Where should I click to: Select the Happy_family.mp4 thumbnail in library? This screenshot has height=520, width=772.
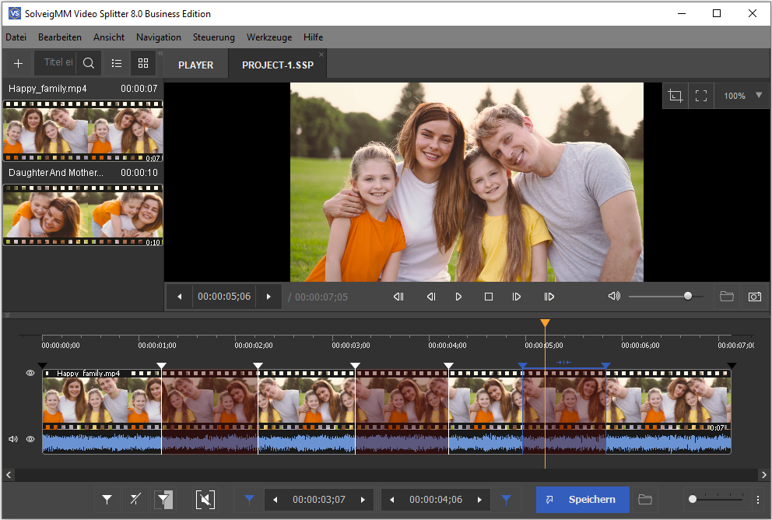82,131
